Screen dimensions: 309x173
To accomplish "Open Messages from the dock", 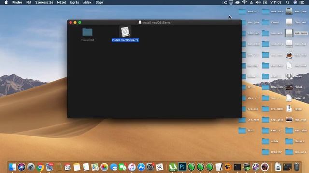I will (x=114, y=167).
